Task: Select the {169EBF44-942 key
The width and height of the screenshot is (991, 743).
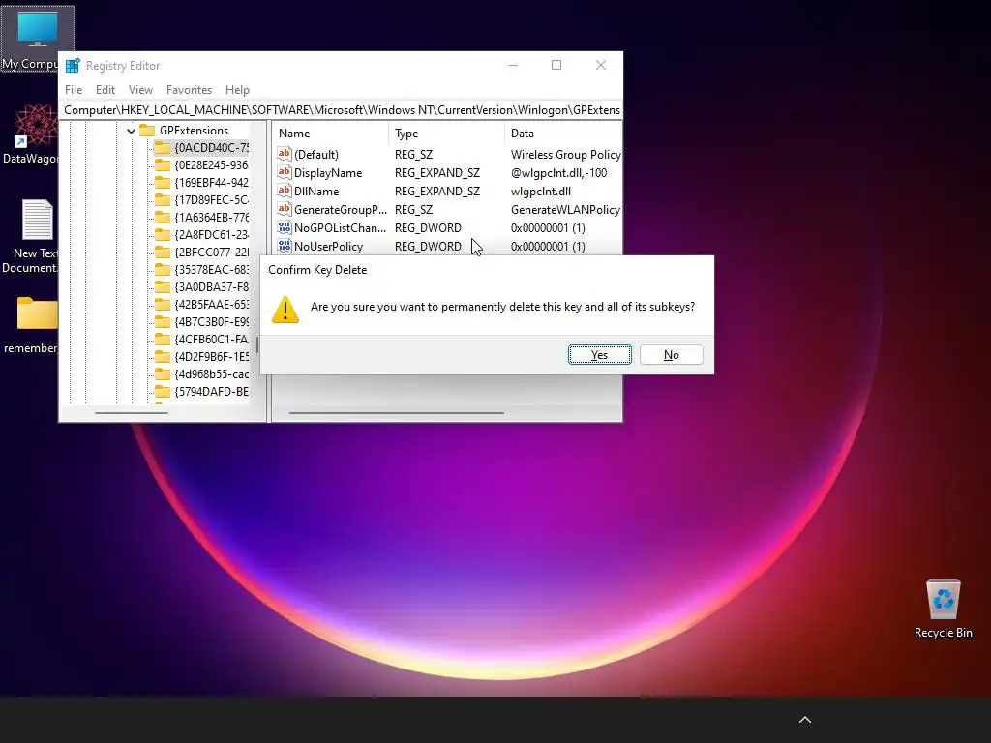Action: [x=211, y=183]
